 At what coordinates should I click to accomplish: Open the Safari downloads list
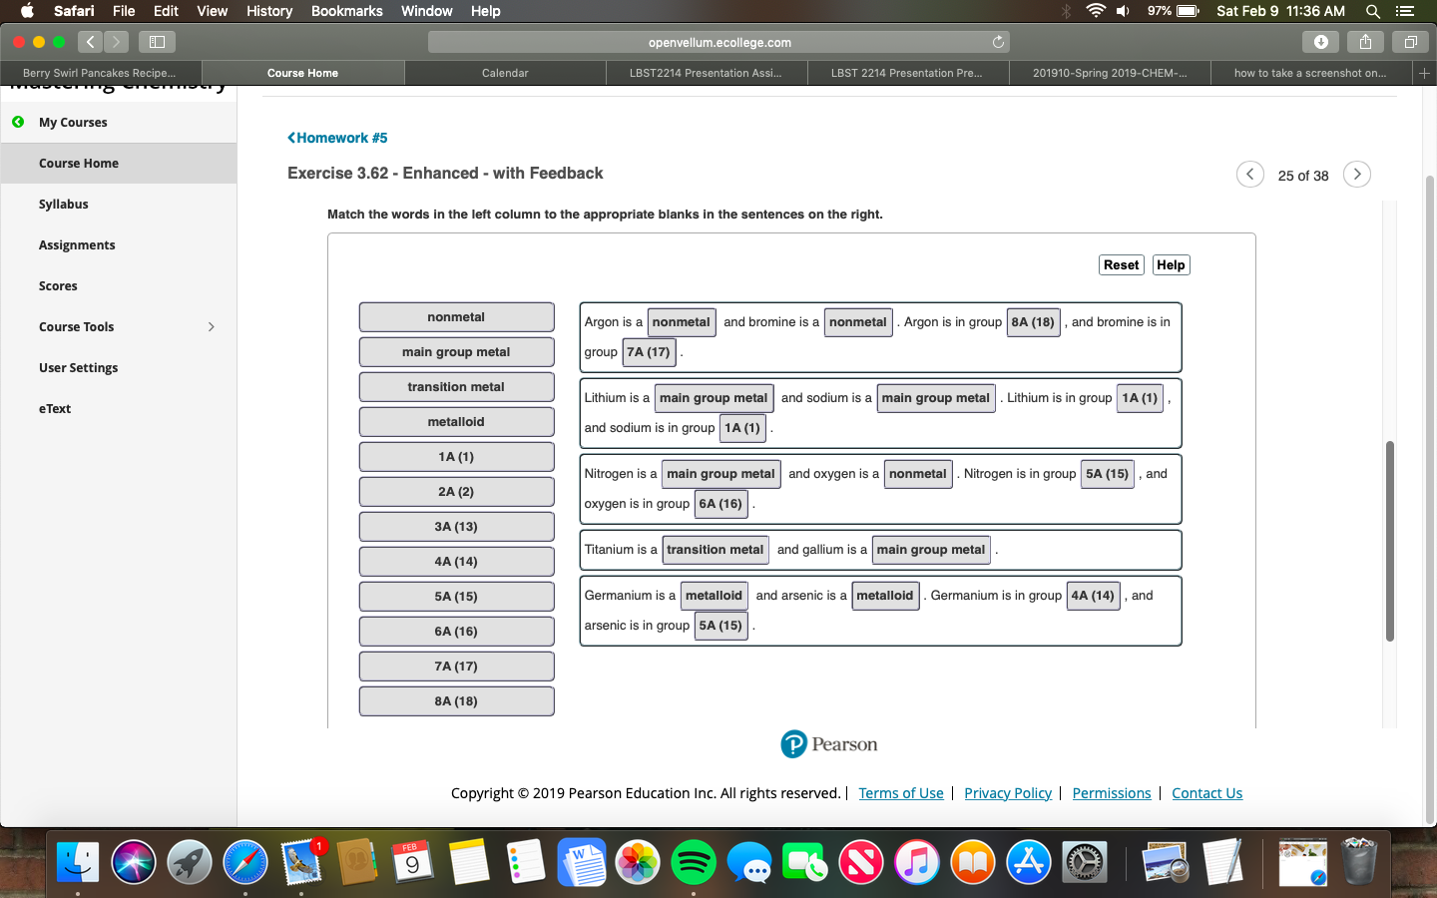[1321, 42]
